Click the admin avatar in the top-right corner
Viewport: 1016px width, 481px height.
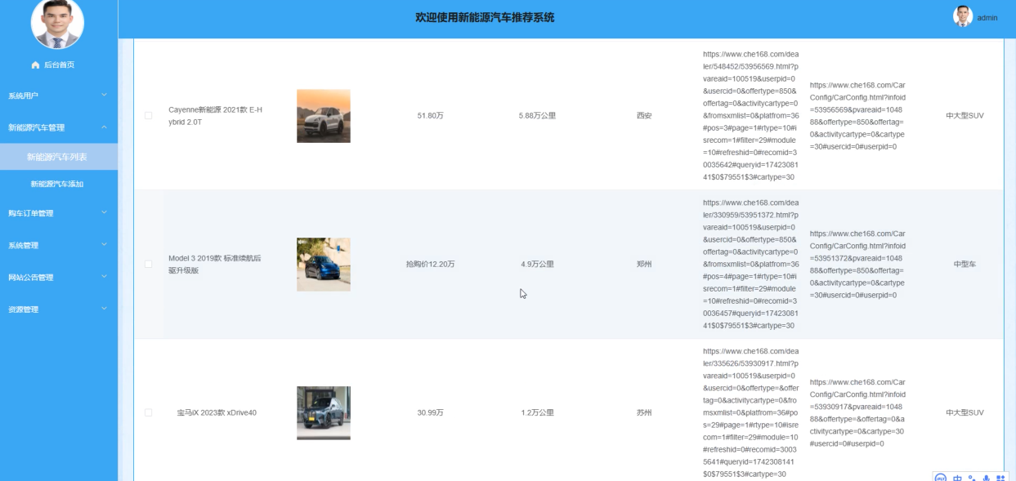(961, 15)
